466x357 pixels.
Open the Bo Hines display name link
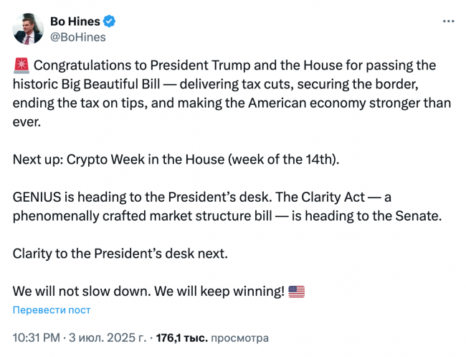75,22
